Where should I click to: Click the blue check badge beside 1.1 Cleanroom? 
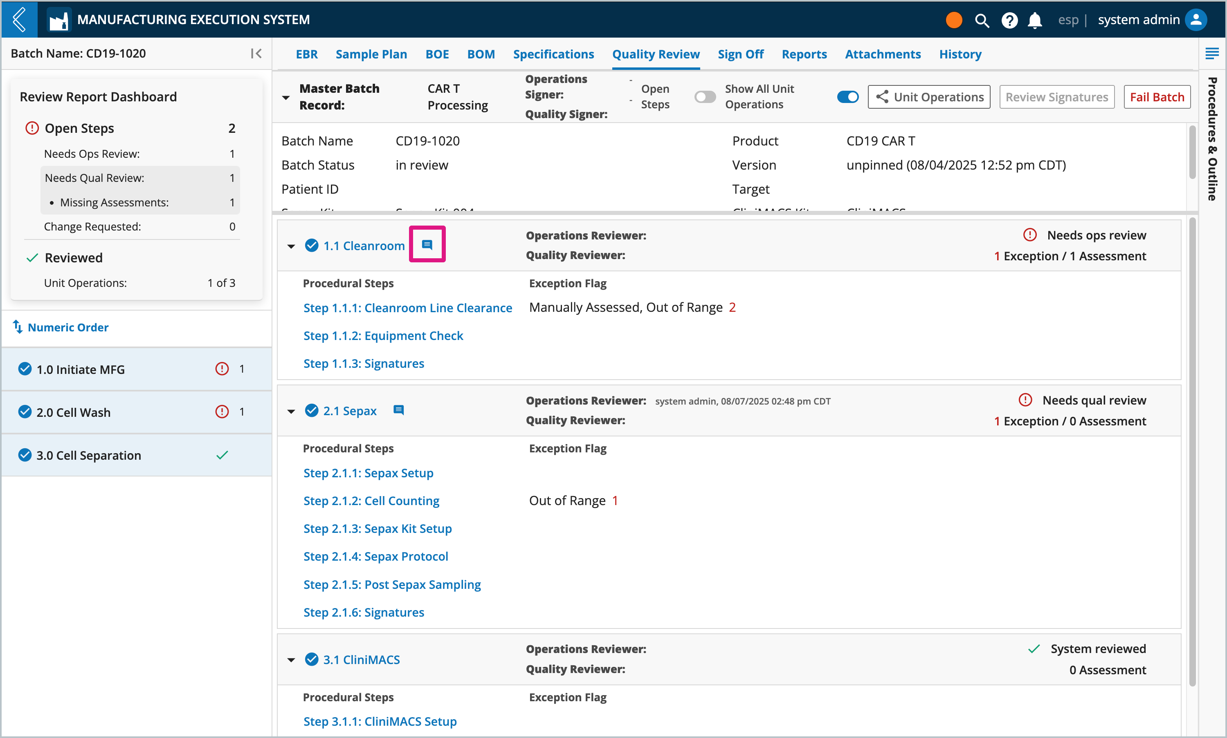[x=312, y=245]
